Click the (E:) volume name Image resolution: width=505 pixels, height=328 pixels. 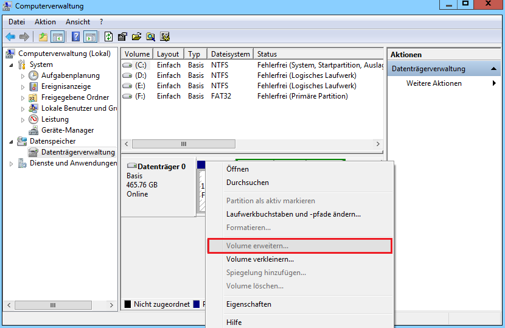point(140,86)
